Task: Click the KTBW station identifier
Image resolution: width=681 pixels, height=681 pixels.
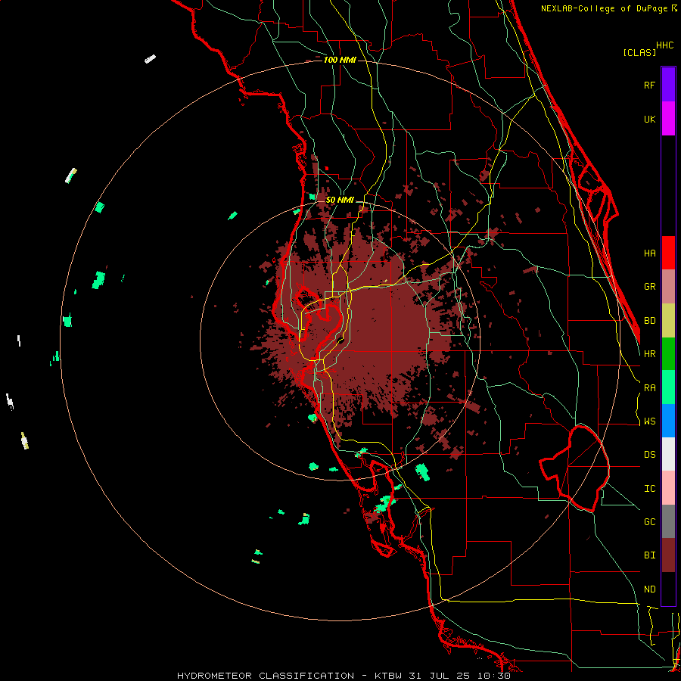Action: [x=388, y=676]
